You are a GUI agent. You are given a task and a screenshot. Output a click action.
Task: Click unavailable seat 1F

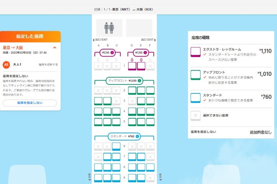[x=150, y=66]
